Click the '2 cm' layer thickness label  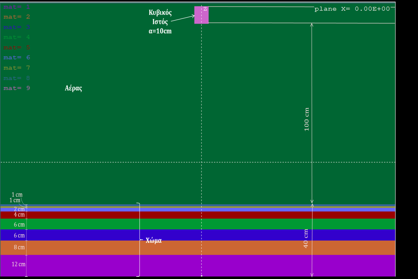coord(19,209)
